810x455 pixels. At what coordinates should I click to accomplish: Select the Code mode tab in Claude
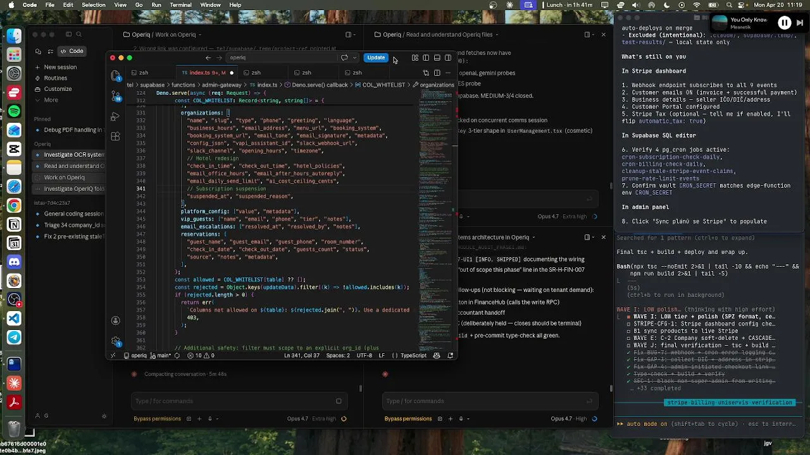click(71, 51)
